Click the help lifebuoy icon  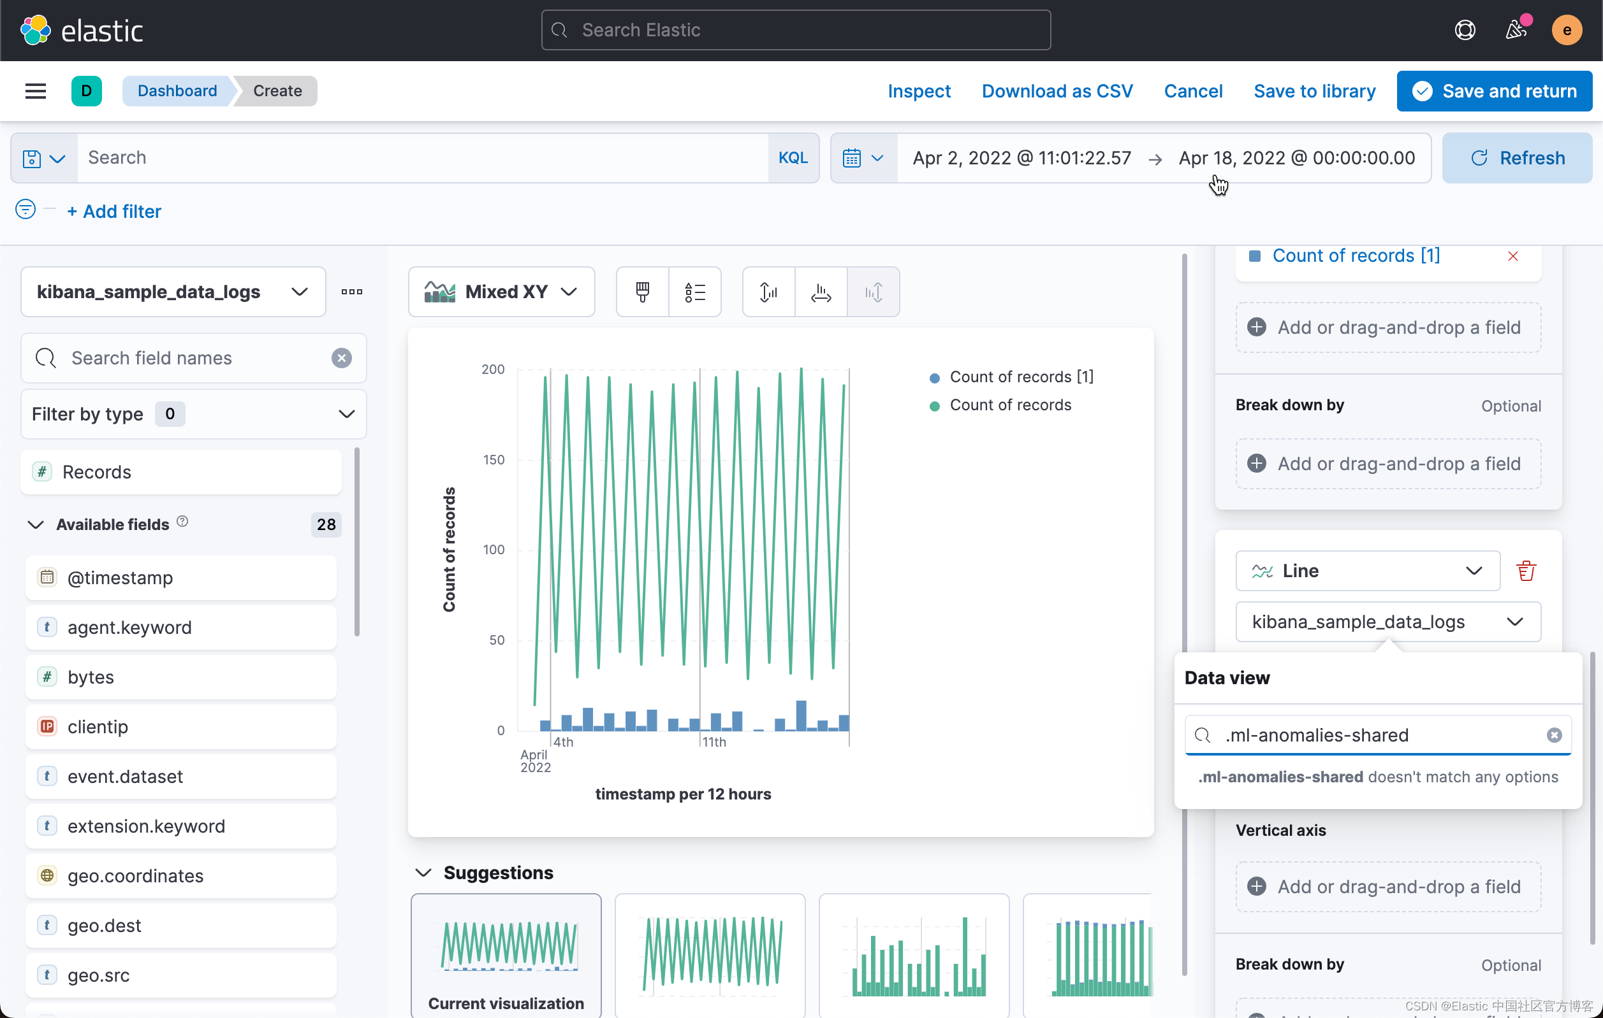1465,30
